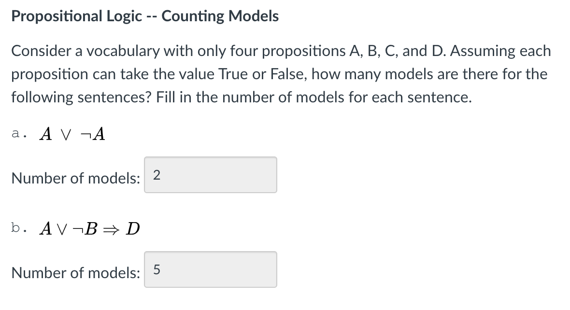Image resolution: width=570 pixels, height=310 pixels.
Task: Click the 'Number of models:' label below sentence b
Action: coord(76,272)
